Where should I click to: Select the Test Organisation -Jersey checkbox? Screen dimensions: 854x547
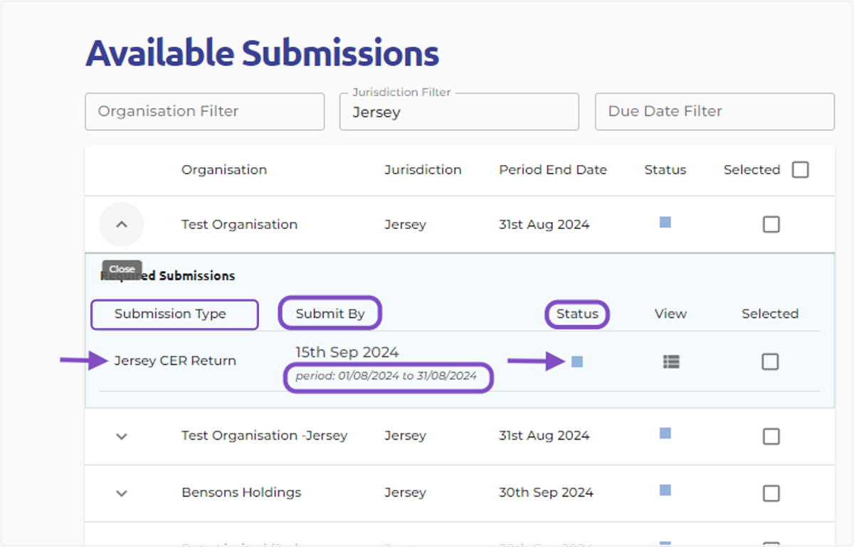771,436
